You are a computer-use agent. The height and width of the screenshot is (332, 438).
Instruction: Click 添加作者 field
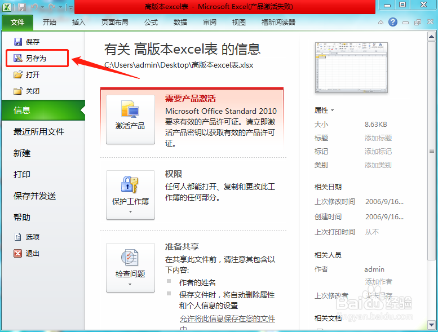tap(378, 281)
